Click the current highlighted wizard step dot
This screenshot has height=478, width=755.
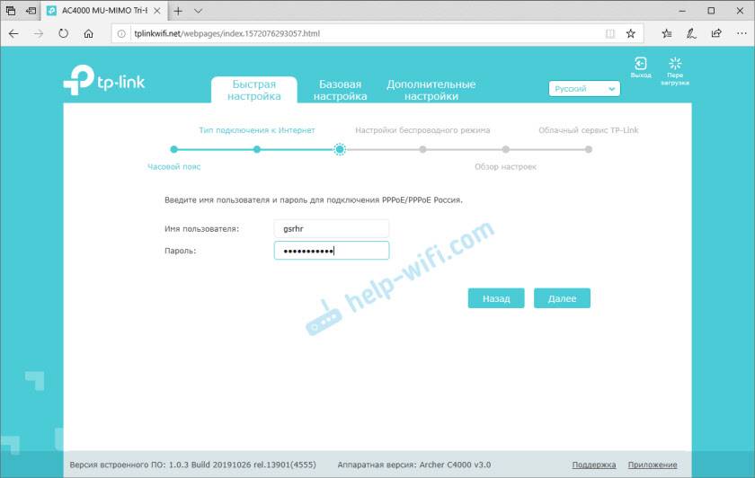click(x=340, y=149)
